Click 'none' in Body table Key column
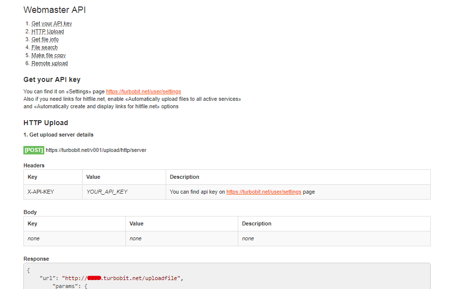The height and width of the screenshot is (289, 474). pyautogui.click(x=33, y=239)
